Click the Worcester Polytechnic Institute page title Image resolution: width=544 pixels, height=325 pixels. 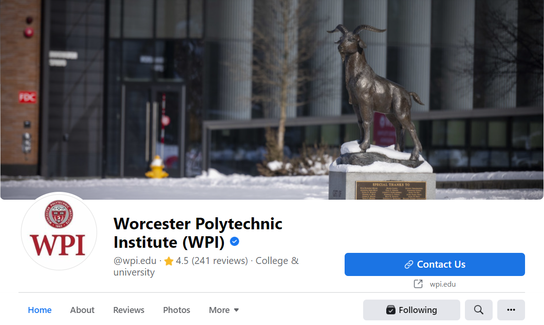[198, 233]
